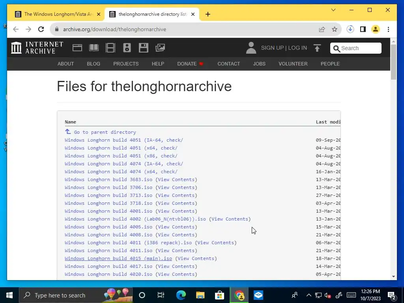
Task: Bookmark this page with the star icon
Action: click(335, 29)
